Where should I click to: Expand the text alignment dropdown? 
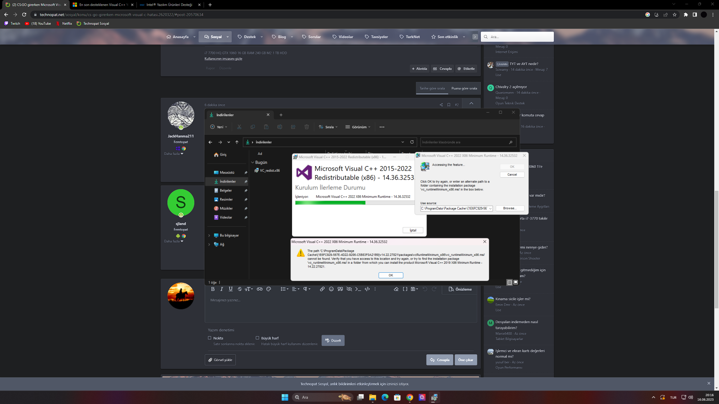coord(295,289)
